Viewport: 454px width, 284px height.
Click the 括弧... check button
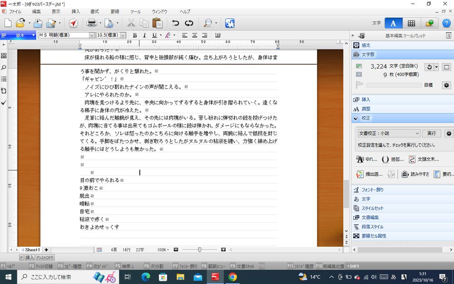393,159
